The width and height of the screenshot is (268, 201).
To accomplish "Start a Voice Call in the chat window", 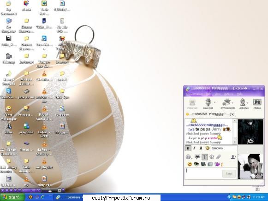I will 208,104.
